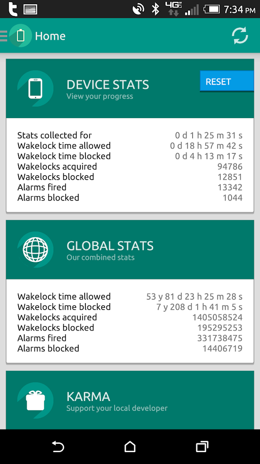This screenshot has height=464, width=260.
Task: Open the DEVICE STATS card header
Action: coord(129,89)
